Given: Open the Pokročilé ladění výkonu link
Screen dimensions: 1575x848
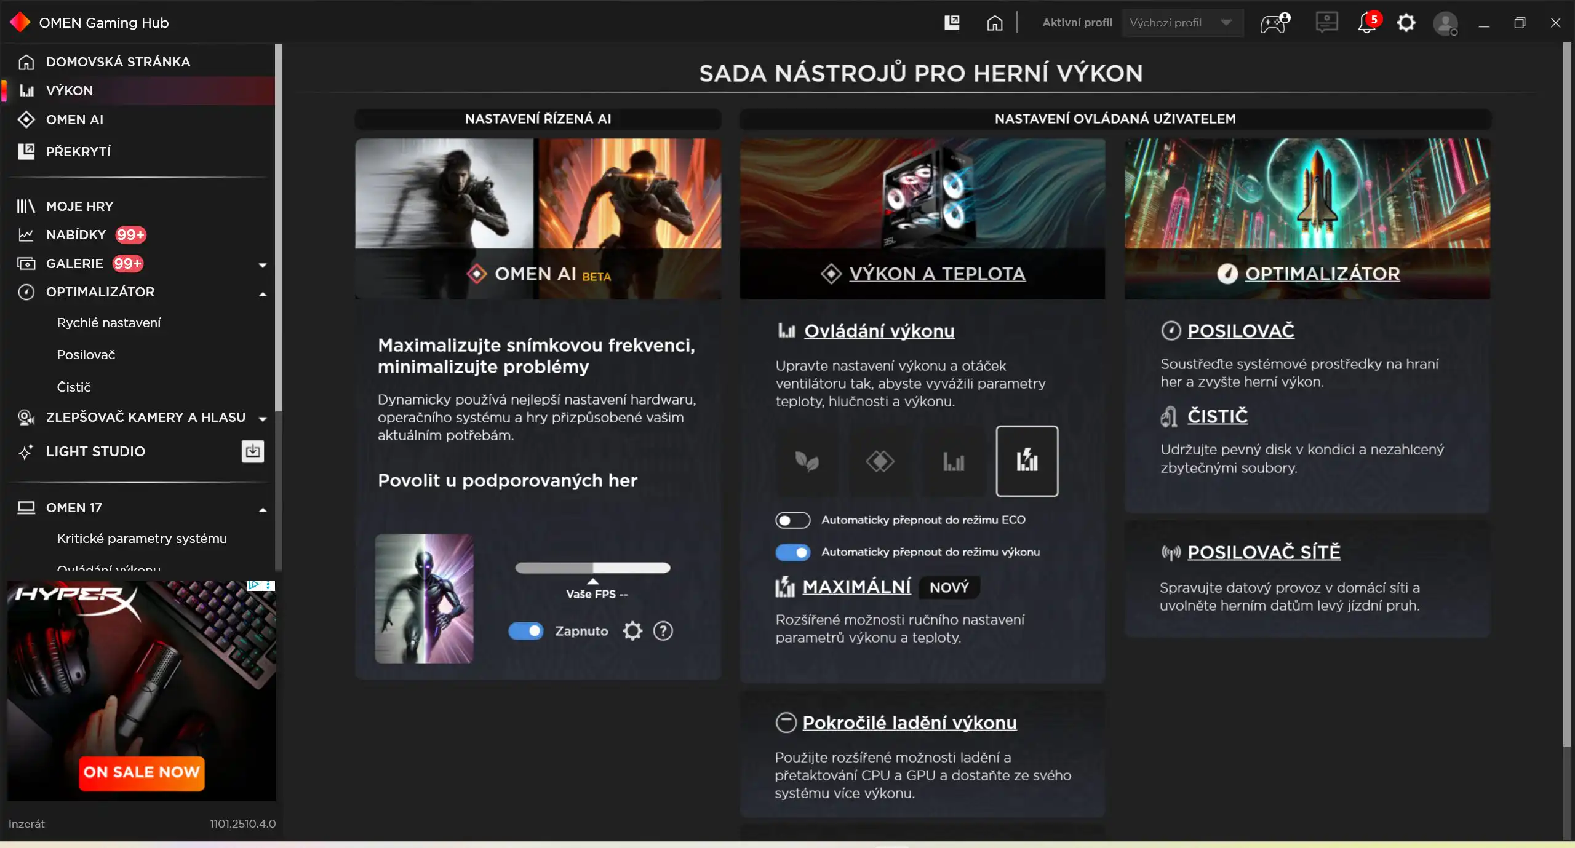Looking at the screenshot, I should coord(909,723).
